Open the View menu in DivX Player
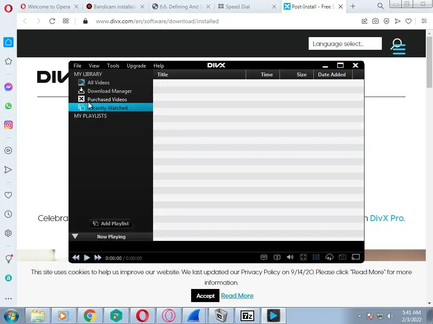433x324 pixels. [94, 65]
